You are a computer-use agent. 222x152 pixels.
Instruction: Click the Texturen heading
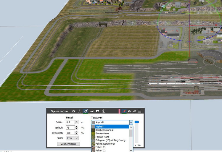point(97,117)
